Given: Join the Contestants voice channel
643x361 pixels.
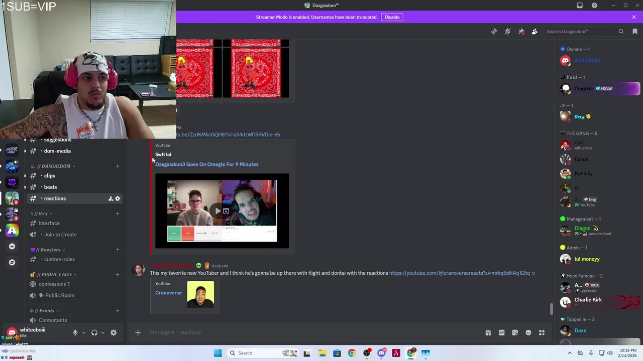Looking at the screenshot, I should point(74,320).
